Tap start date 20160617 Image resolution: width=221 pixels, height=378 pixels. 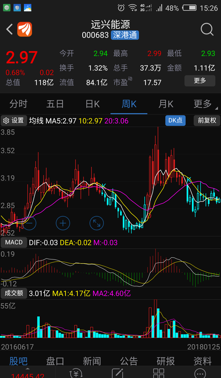click(x=17, y=347)
